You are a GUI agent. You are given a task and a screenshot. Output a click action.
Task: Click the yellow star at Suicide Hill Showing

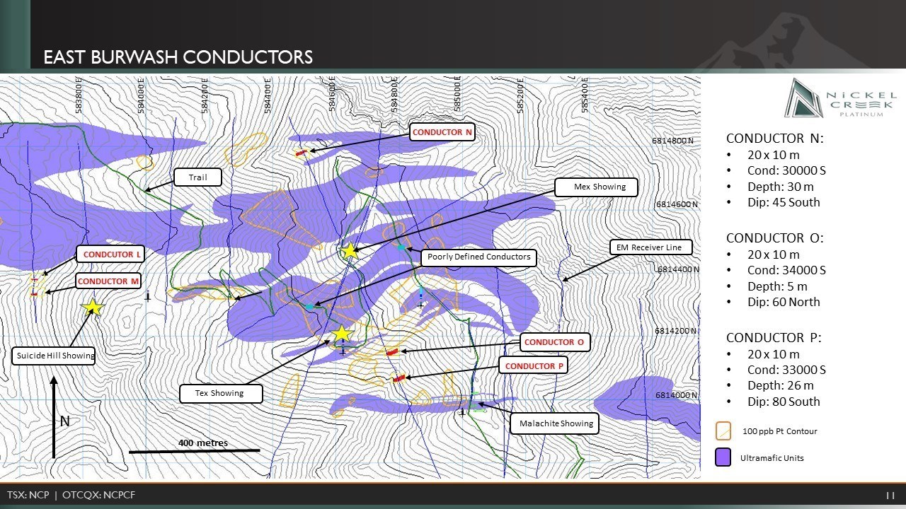(x=93, y=307)
